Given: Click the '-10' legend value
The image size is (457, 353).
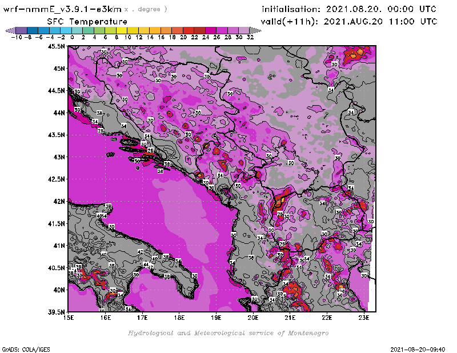Looking at the screenshot, I should point(17,37).
